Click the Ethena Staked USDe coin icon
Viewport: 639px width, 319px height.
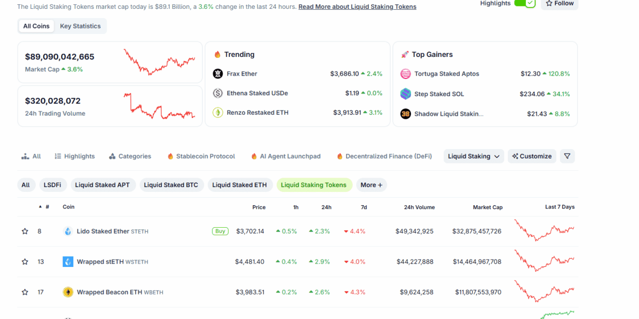pyautogui.click(x=218, y=93)
